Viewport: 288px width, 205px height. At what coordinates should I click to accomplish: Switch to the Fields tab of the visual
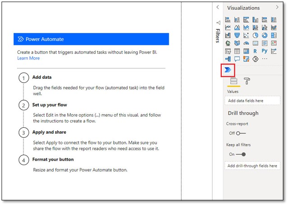[233, 81]
